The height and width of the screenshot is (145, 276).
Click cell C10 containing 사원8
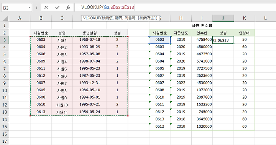(x=62, y=91)
